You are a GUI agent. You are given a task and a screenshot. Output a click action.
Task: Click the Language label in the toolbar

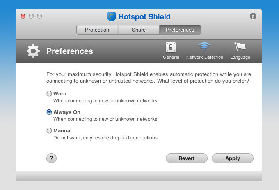tap(240, 58)
